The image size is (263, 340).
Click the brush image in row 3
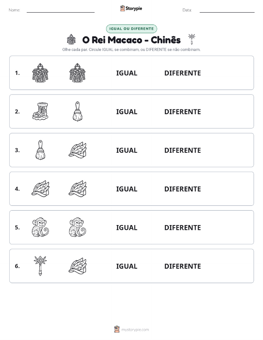coord(40,150)
